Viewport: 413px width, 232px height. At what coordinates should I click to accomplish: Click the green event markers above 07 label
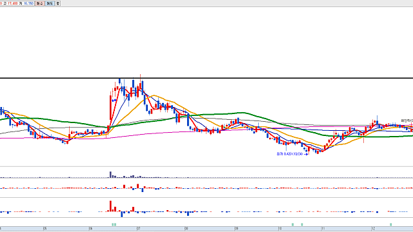(x=114, y=225)
